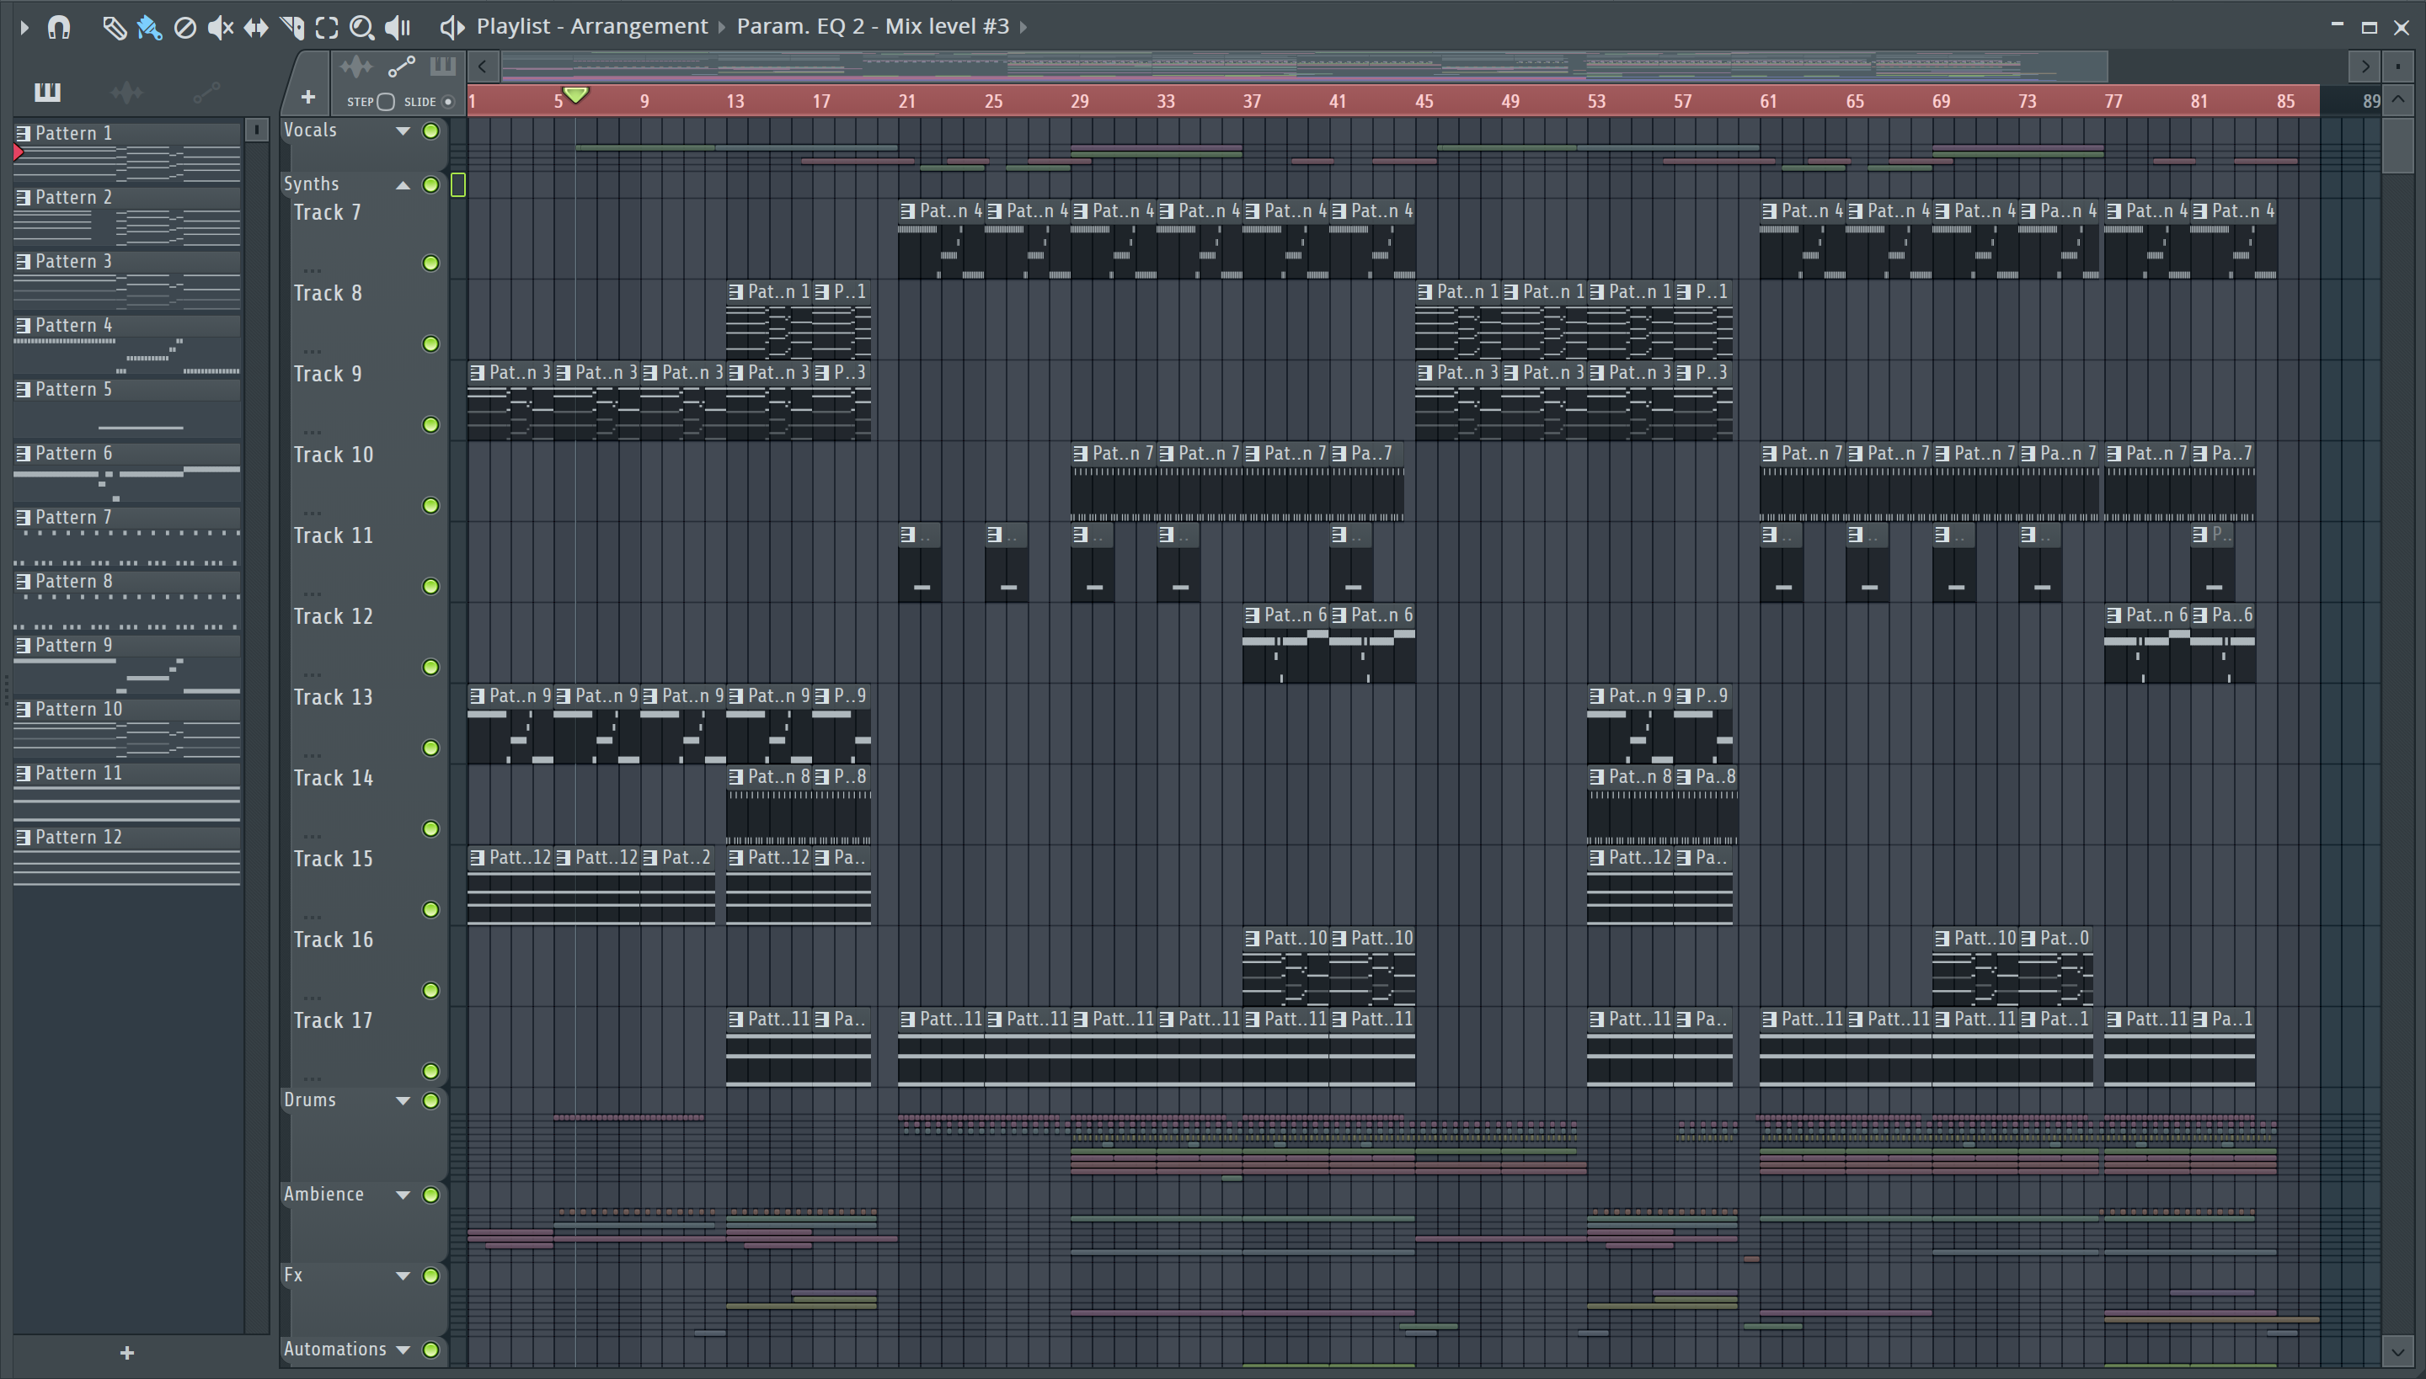Enable STEP editing mode

click(x=386, y=101)
